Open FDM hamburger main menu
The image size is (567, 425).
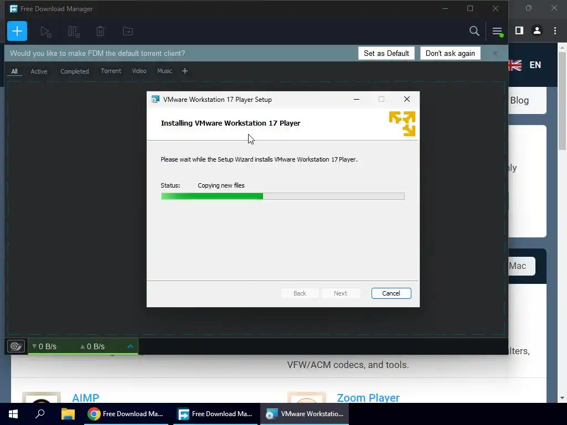coord(497,32)
